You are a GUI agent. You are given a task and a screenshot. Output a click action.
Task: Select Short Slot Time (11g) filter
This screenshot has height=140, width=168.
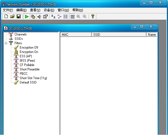33,78
